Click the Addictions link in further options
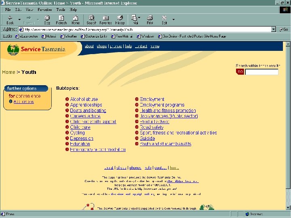The width and height of the screenshot is (291, 218). point(23,102)
